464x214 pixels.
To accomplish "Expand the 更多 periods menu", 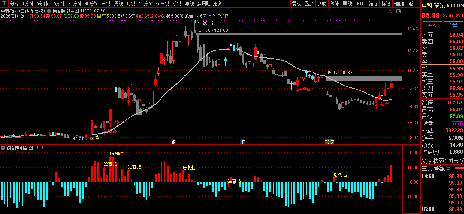I will (x=219, y=4).
